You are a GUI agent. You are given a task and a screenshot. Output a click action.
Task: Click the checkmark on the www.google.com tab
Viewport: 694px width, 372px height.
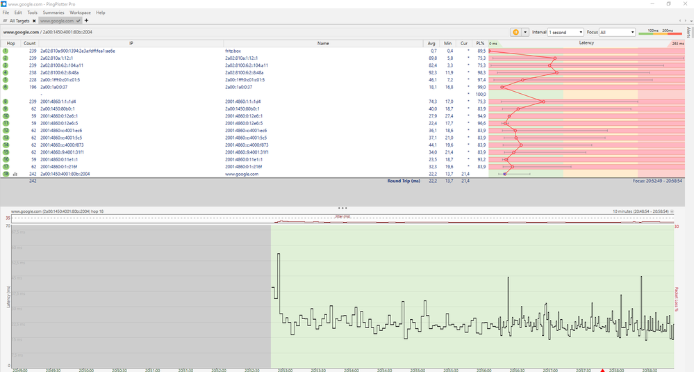tap(79, 21)
